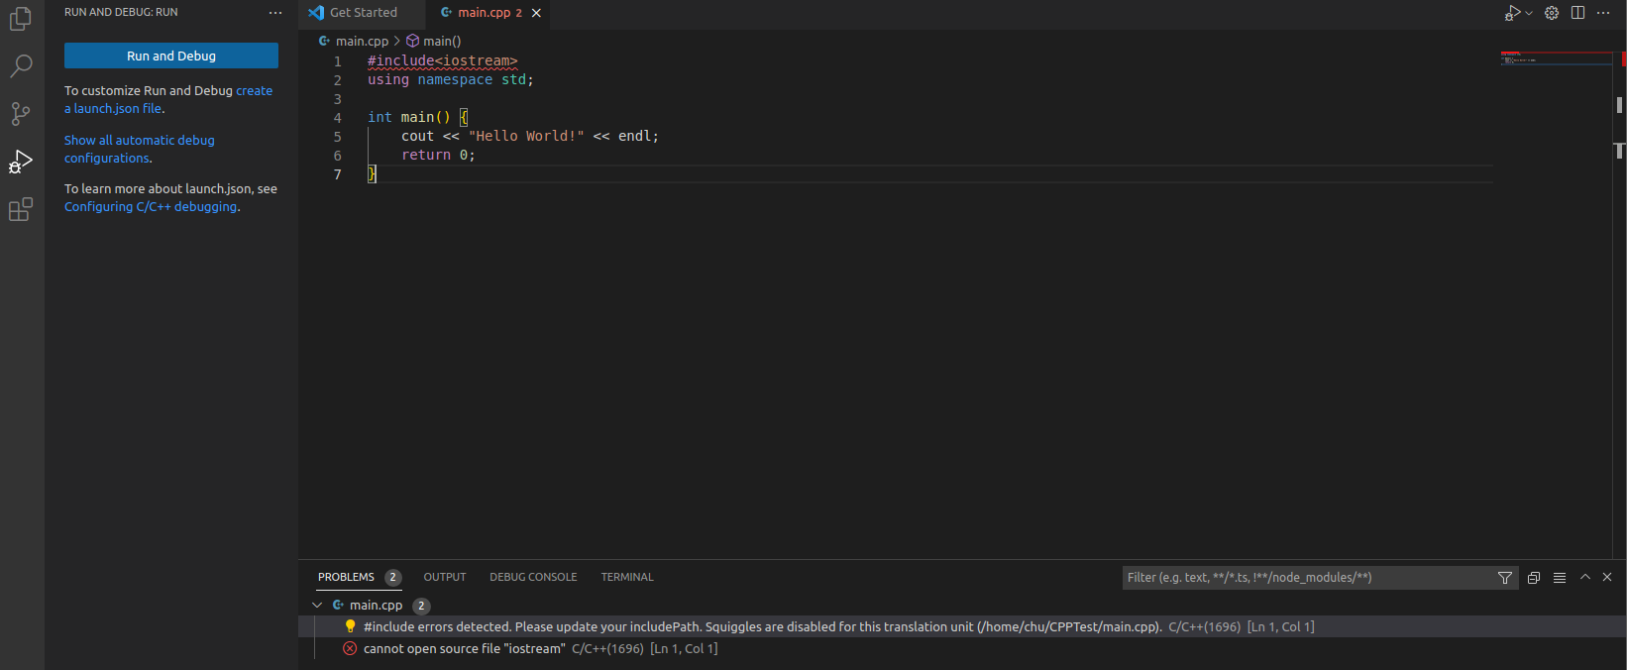Toggle Problems view between table and tree
The width and height of the screenshot is (1627, 670).
tap(1560, 578)
